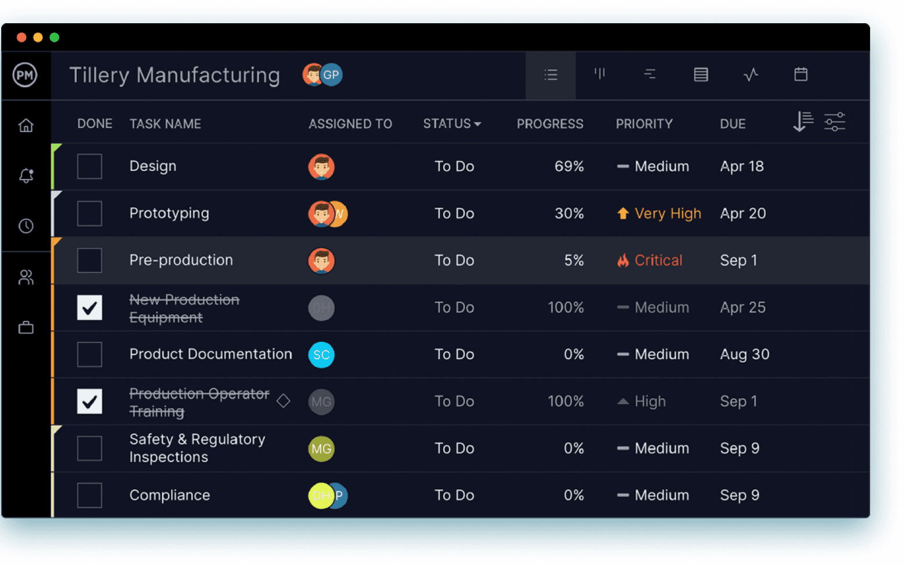Open the filter settings control
The image size is (905, 565).
835,122
